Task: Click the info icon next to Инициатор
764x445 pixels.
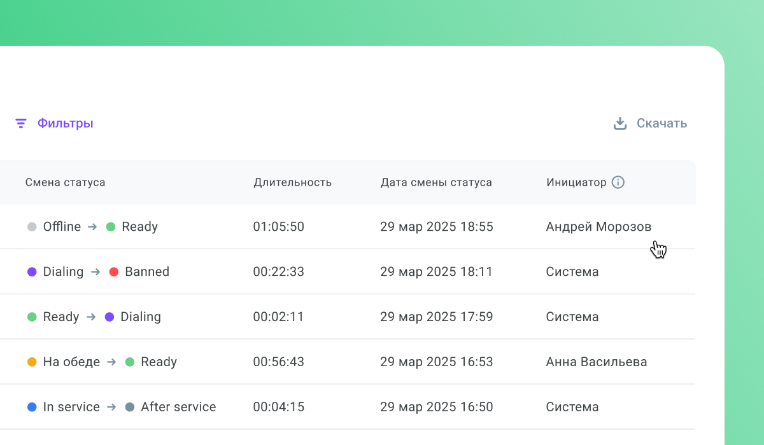Action: click(618, 182)
